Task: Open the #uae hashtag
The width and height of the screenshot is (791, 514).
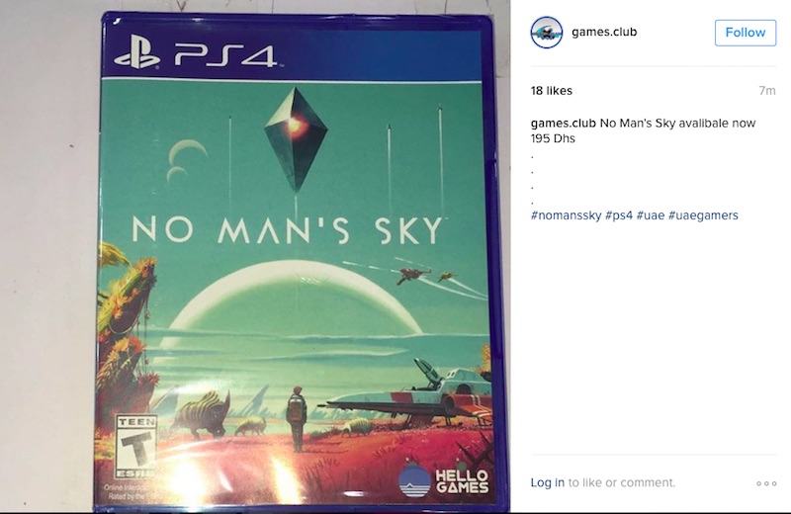Action: (x=651, y=215)
